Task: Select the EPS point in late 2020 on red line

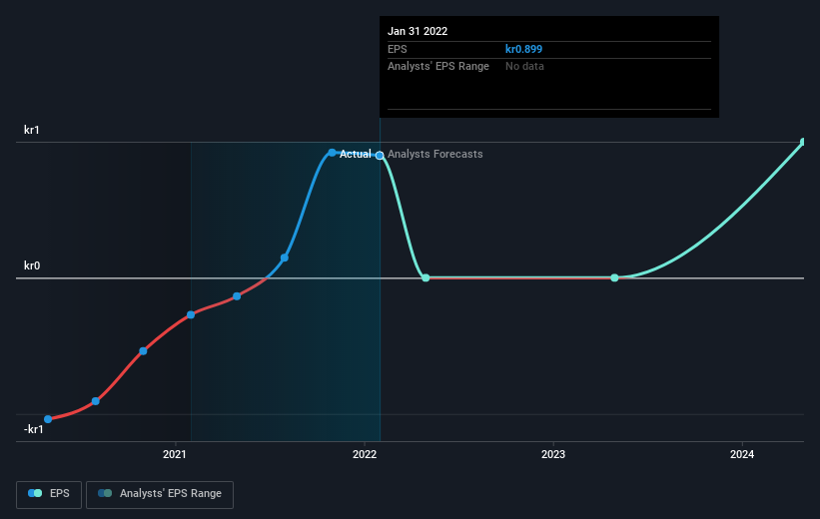Action: coord(143,350)
